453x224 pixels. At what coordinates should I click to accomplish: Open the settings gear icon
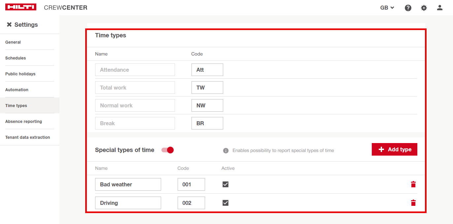coord(424,8)
